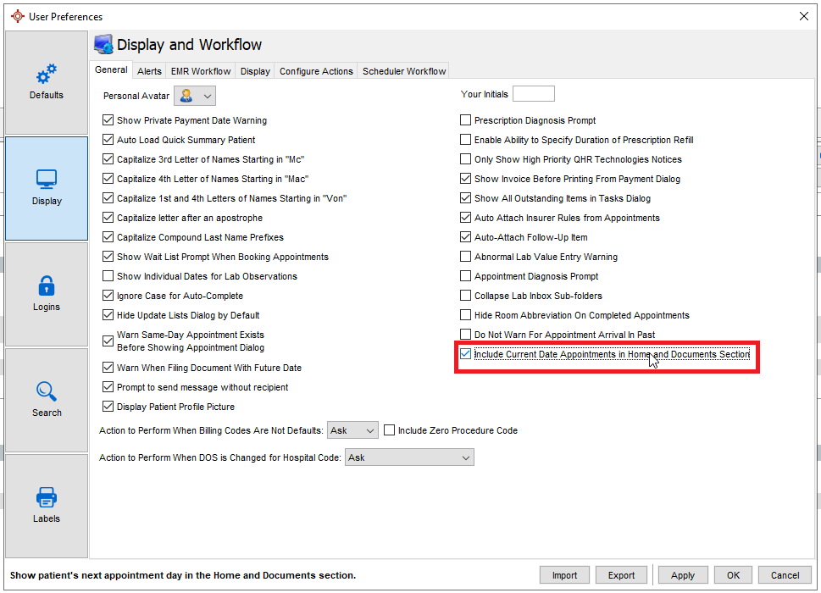Enable Prescription Diagnosis Prompt checkbox

466,120
